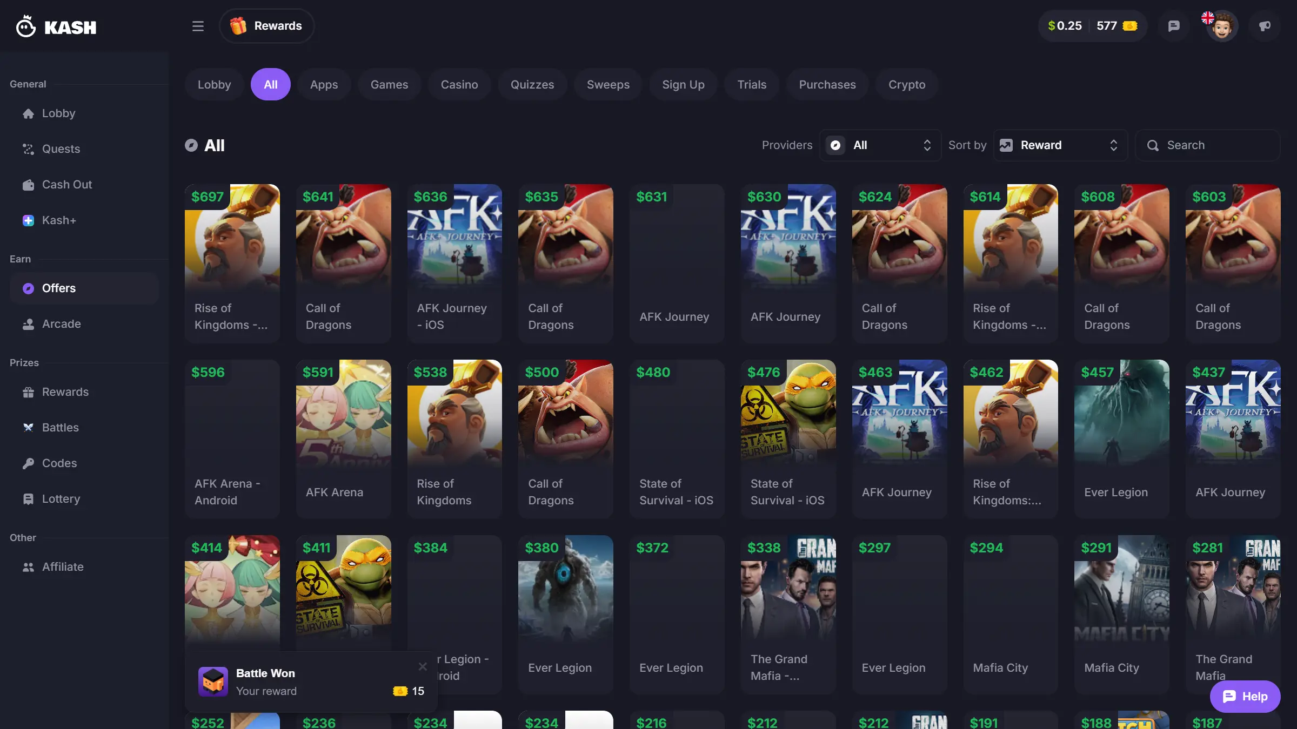Screen dimensions: 1297x729
Task: Click the 577 coins balance
Action: click(x=1117, y=26)
